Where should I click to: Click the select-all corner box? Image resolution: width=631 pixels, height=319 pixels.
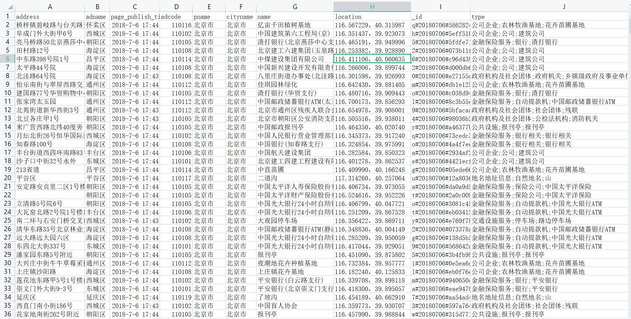tap(8, 7)
